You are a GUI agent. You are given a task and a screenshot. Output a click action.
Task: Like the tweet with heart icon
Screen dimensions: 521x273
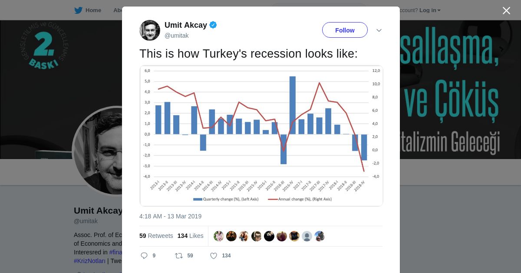pos(214,256)
